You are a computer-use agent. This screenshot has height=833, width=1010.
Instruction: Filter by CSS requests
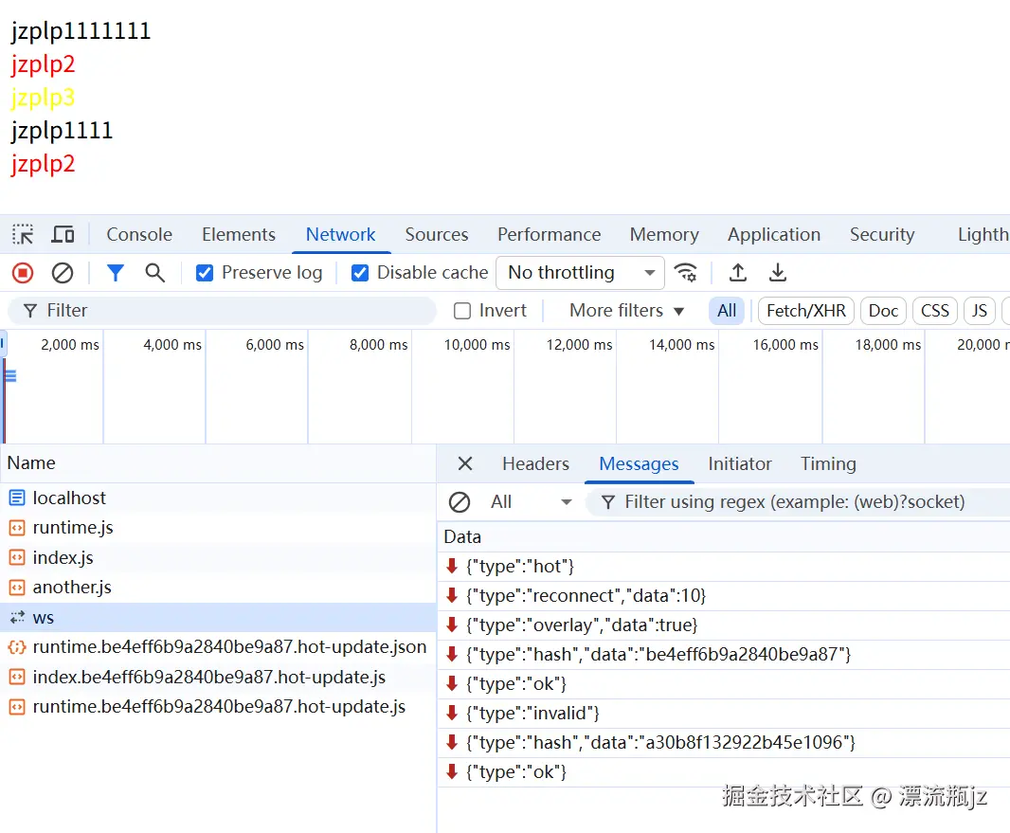pos(935,311)
